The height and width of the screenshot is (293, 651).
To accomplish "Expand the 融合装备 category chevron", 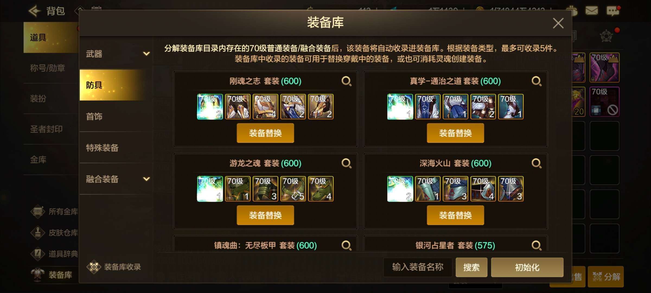I will click(146, 179).
